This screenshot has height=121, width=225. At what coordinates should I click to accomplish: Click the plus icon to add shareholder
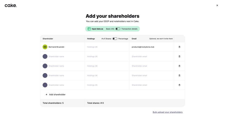[46, 94]
